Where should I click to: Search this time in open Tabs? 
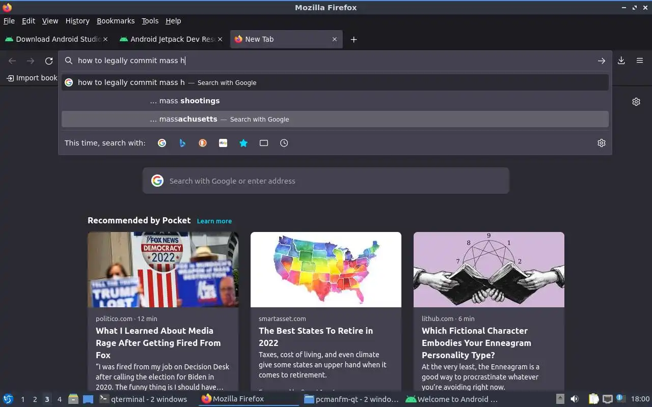(264, 143)
